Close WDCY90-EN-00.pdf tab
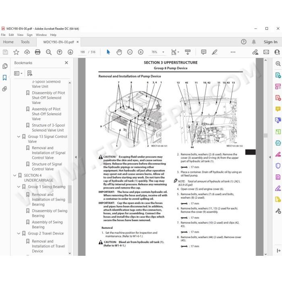The image size is (282, 282). click(x=77, y=42)
